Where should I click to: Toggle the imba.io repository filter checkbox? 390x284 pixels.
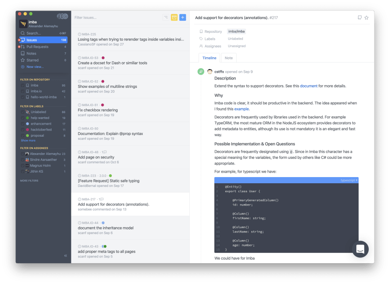click(23, 91)
